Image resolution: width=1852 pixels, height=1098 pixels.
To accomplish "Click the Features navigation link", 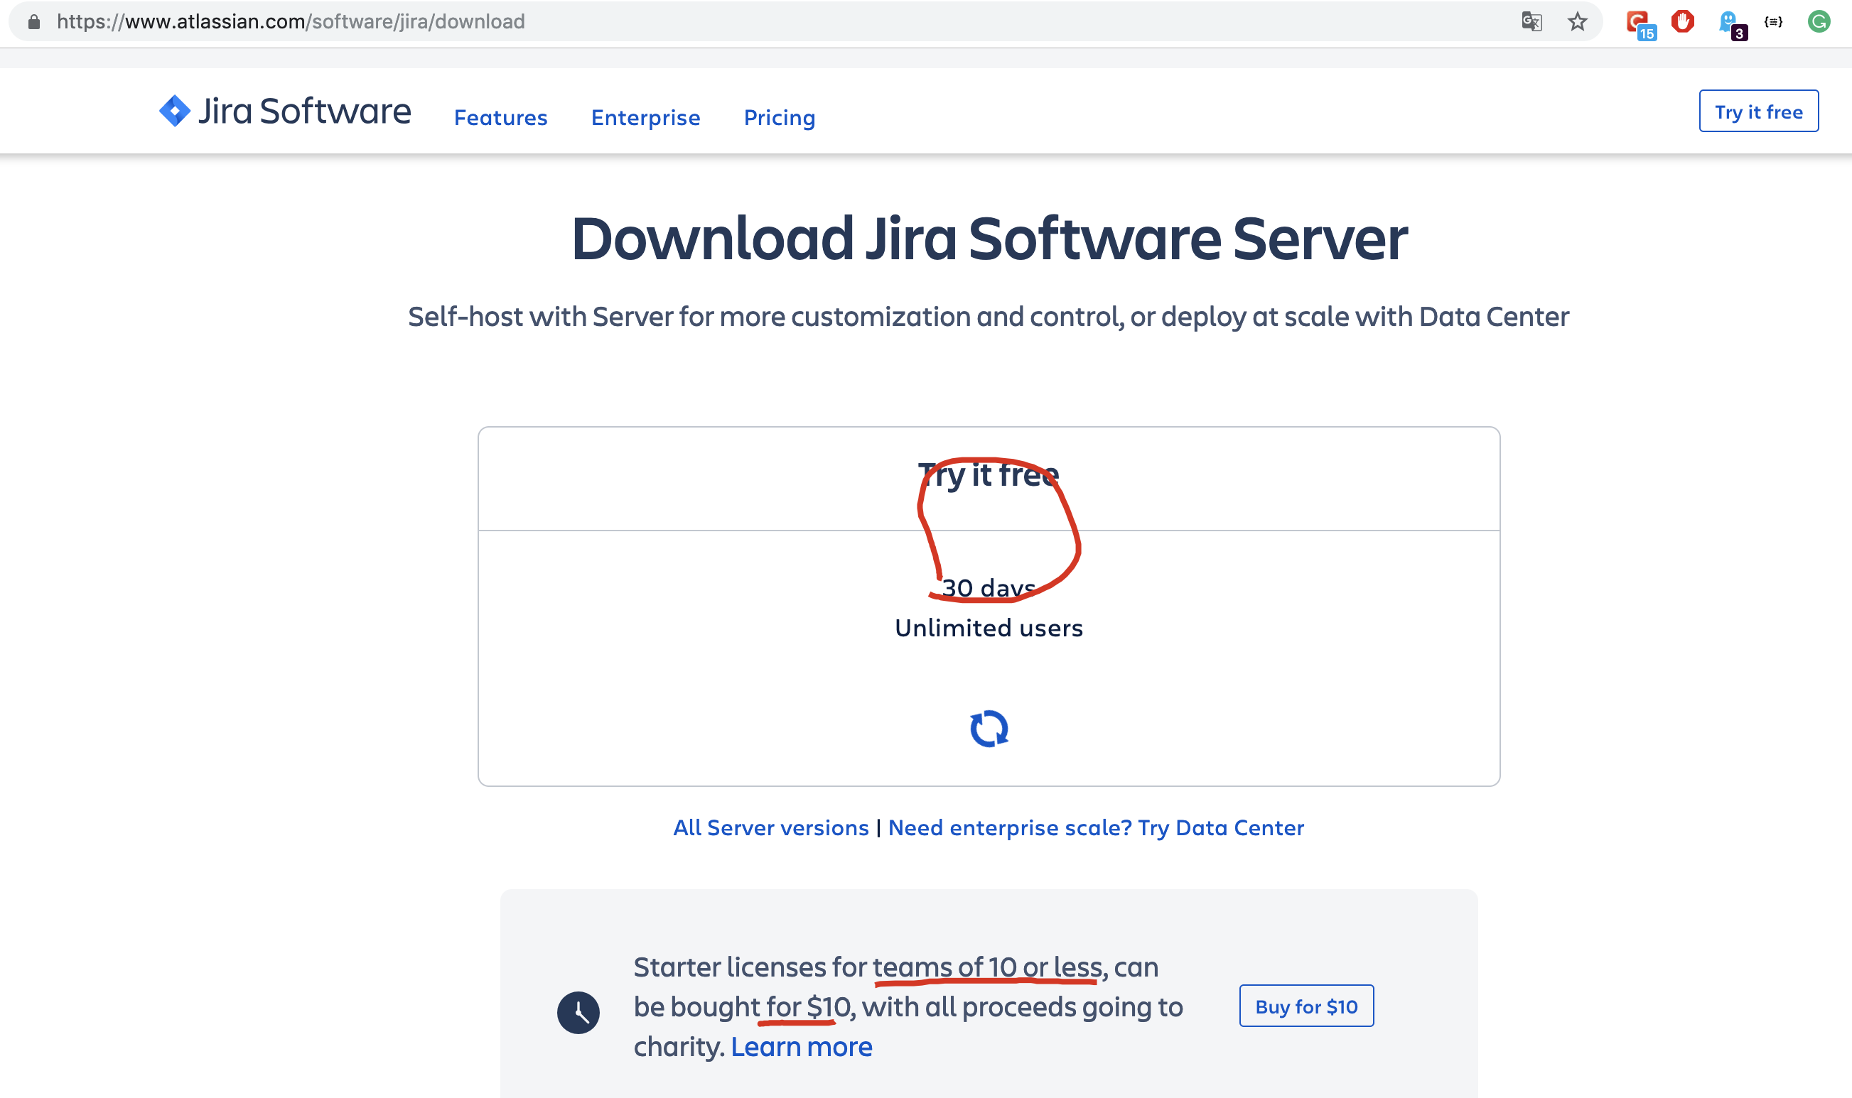I will click(x=500, y=116).
